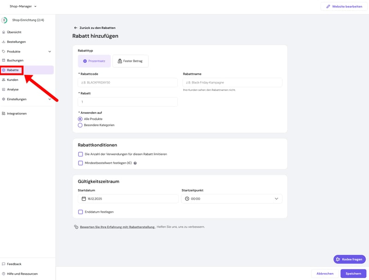Expand the Produkte sidebar section
This screenshot has width=369, height=280.
tap(50, 52)
